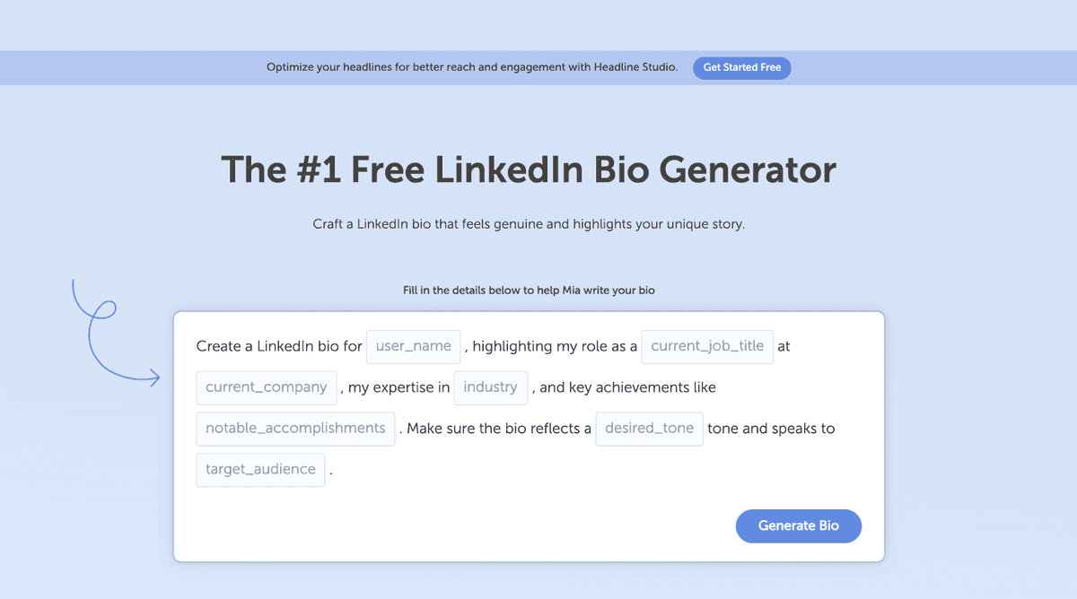Focus the current_job_title field
This screenshot has height=599, width=1077.
[706, 346]
